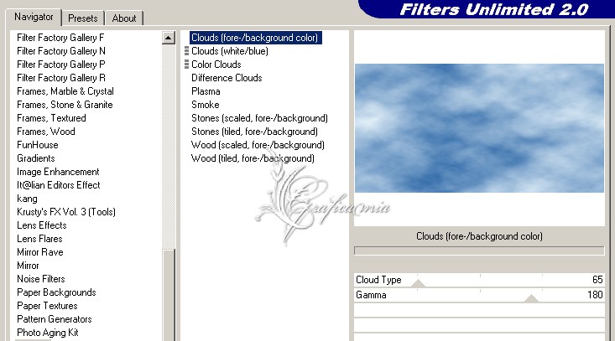This screenshot has width=615, height=341.
Task: Click the category list scroll-up arrow
Action: click(169, 38)
